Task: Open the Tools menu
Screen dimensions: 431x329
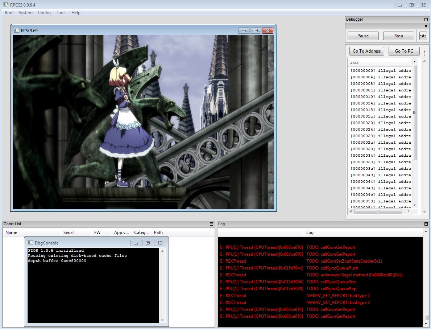Action: coord(61,13)
